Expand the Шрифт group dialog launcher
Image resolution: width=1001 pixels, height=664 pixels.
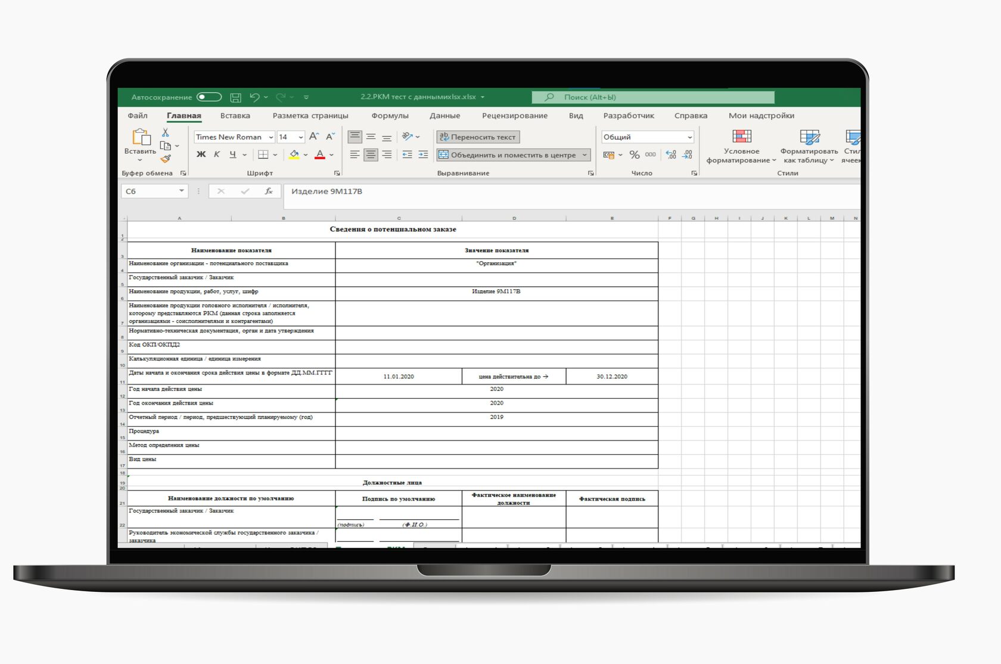(x=337, y=173)
